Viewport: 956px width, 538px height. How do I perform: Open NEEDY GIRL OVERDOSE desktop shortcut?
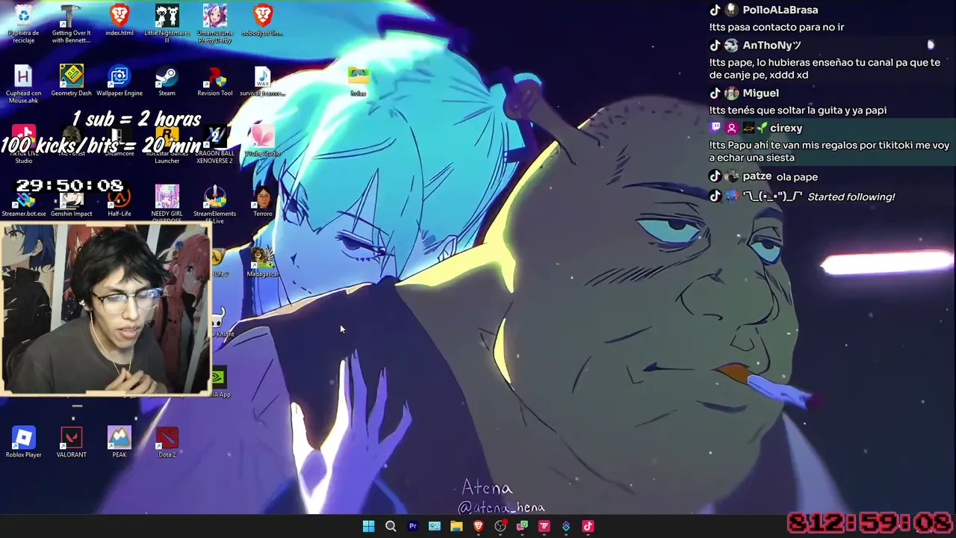pos(167,203)
